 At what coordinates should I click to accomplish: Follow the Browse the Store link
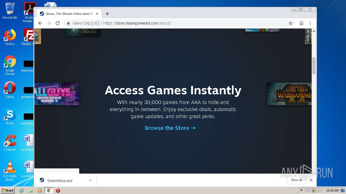point(170,128)
